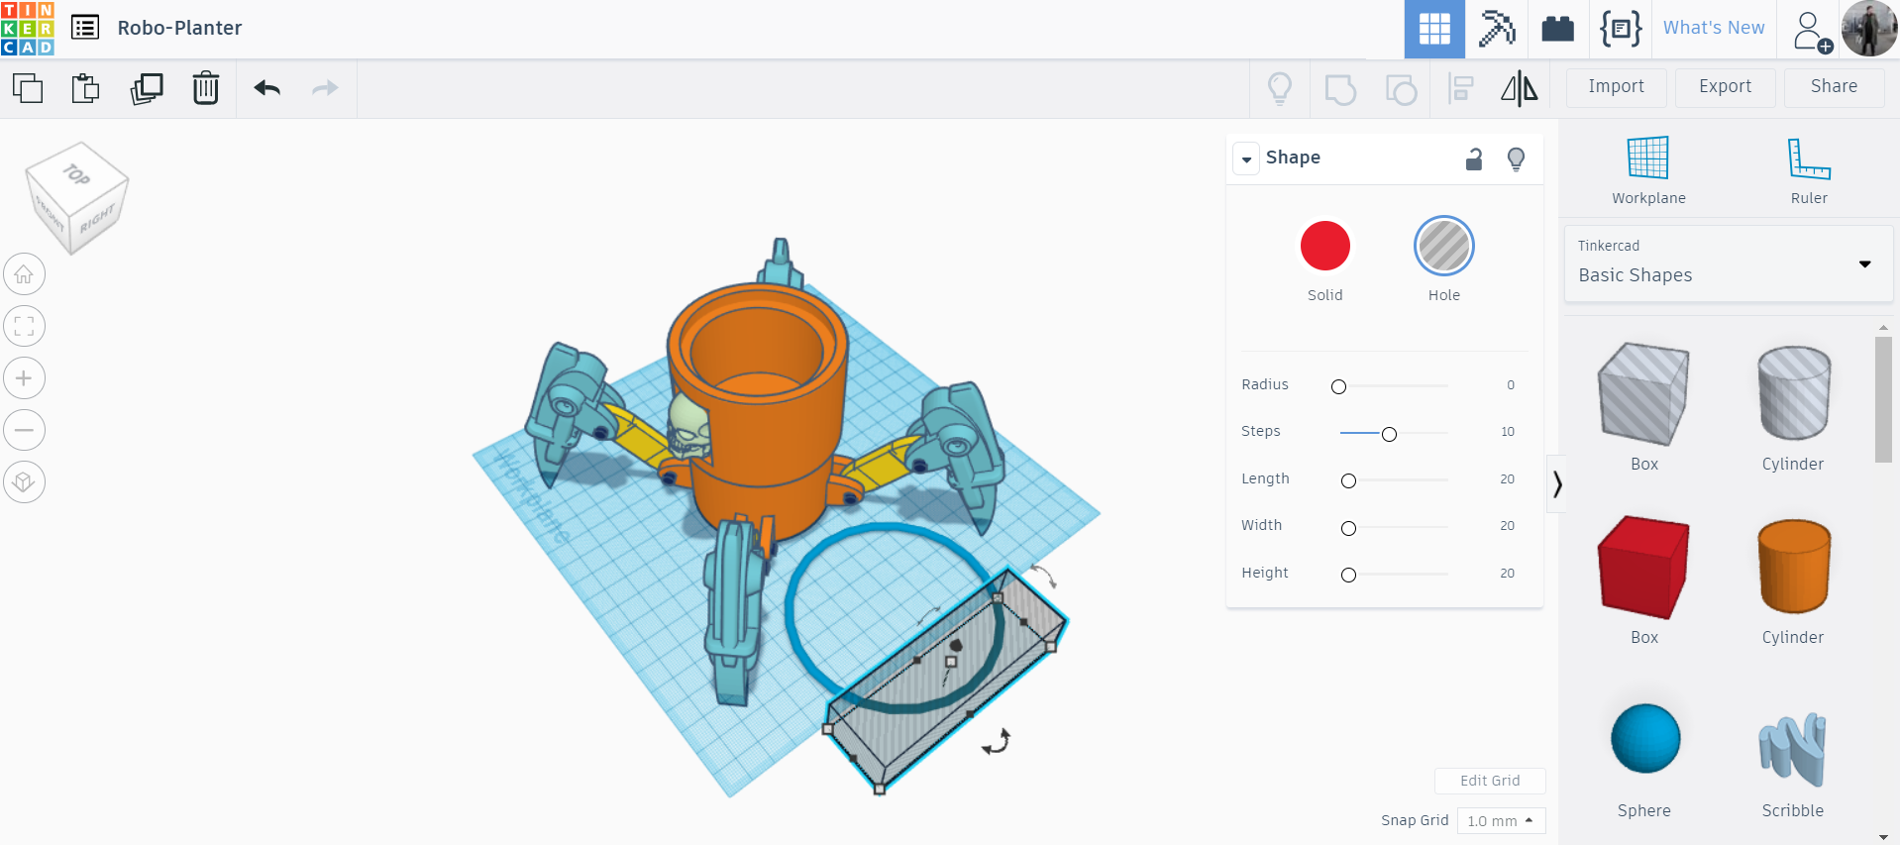Click the Import button
This screenshot has height=845, width=1900.
click(1617, 87)
